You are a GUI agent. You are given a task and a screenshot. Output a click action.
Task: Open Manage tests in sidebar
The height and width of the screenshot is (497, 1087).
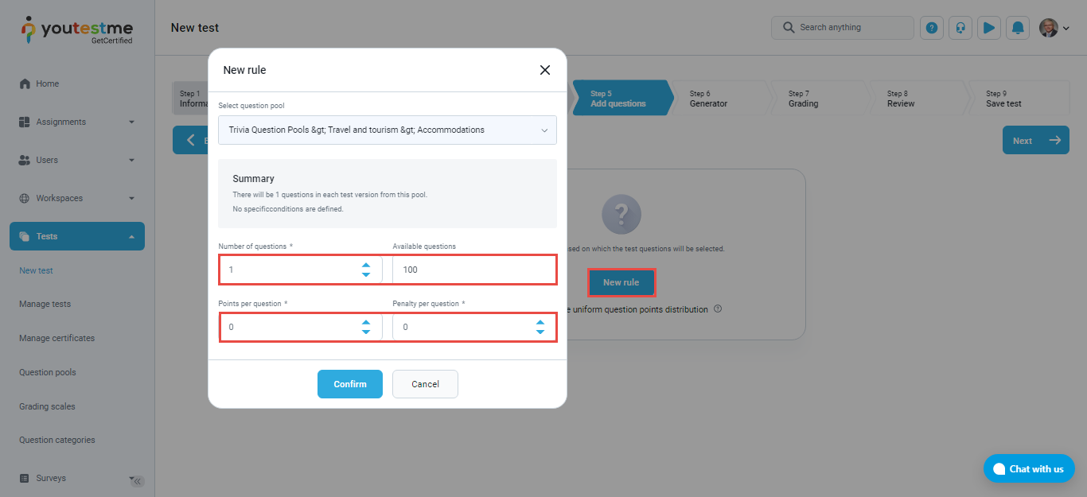(x=45, y=304)
